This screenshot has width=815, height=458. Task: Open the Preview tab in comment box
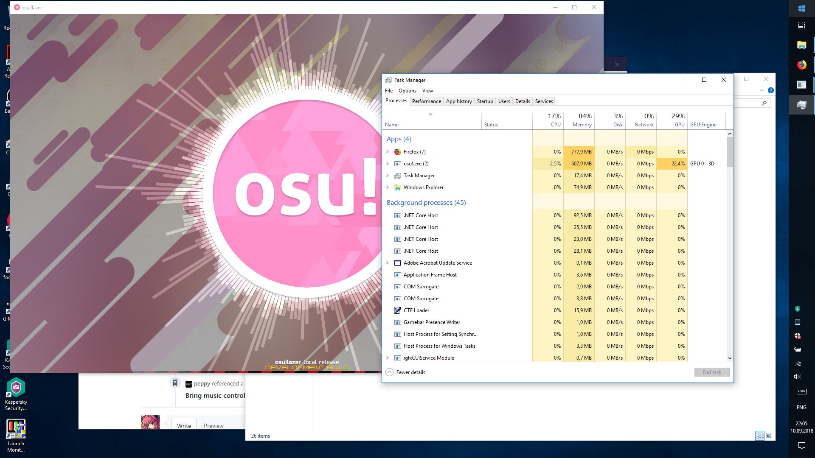[214, 425]
